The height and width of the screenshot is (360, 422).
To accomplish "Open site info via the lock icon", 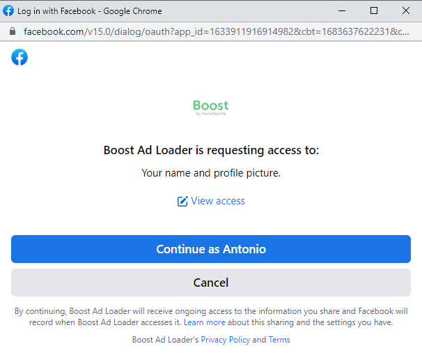I will click(x=11, y=32).
